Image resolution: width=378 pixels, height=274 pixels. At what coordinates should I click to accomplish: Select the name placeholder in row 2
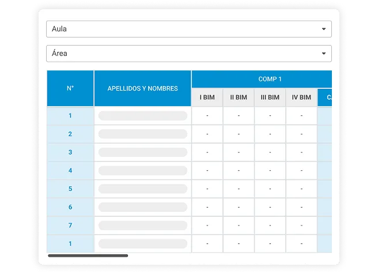[x=143, y=134]
